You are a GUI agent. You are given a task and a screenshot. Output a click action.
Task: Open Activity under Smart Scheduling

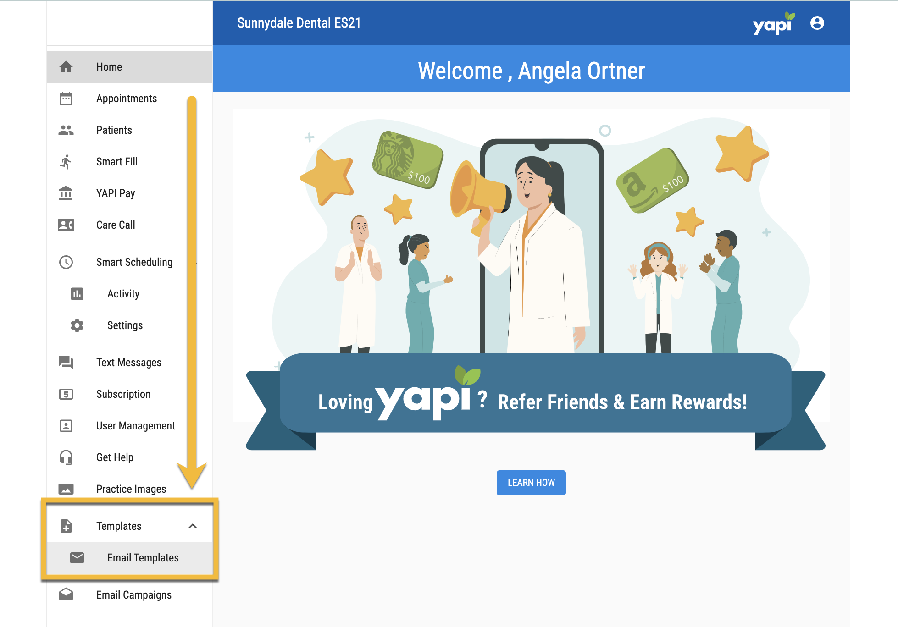coord(129,294)
